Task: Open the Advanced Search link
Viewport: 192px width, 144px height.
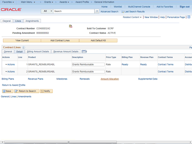Action: click(109, 12)
